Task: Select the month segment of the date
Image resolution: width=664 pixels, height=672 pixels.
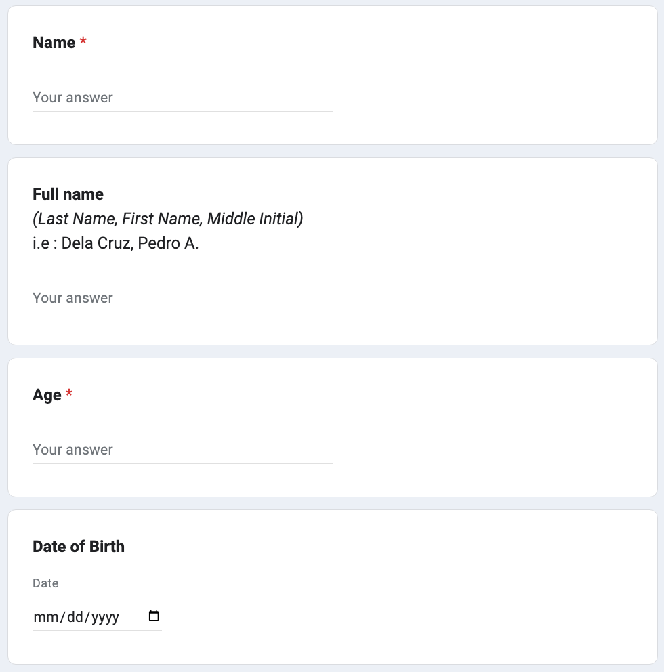Action: point(44,617)
